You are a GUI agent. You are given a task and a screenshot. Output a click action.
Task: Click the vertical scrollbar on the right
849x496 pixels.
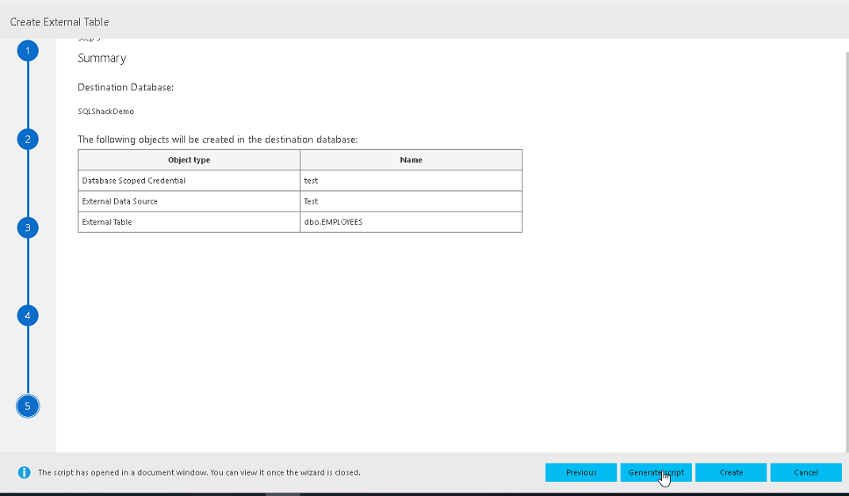[847, 252]
